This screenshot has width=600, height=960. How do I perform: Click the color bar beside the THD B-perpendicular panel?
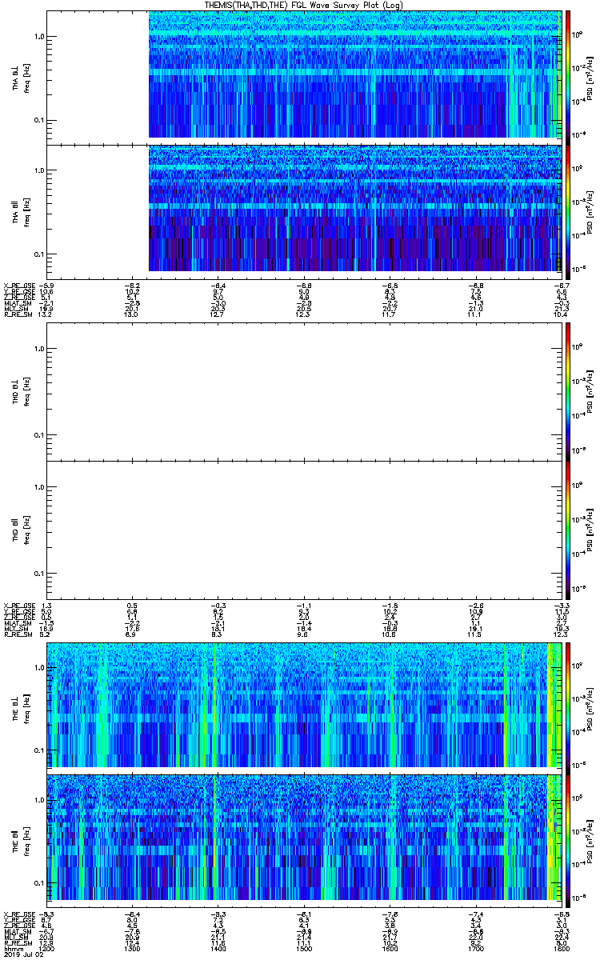pyautogui.click(x=568, y=391)
